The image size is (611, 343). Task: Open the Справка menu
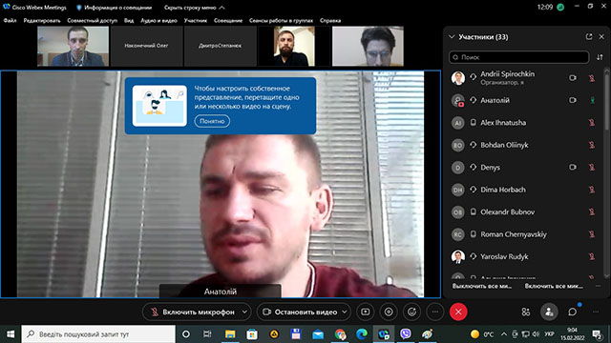pyautogui.click(x=330, y=20)
